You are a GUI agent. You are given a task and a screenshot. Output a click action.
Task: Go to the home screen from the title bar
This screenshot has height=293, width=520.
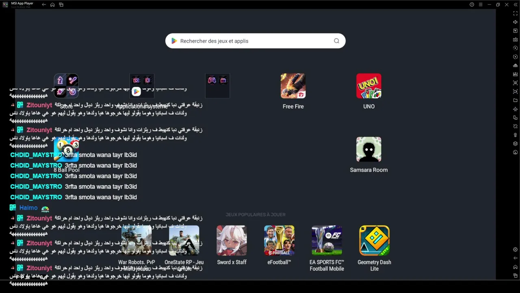[52, 4]
